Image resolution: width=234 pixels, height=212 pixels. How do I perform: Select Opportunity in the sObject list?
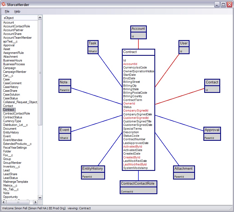(11, 197)
